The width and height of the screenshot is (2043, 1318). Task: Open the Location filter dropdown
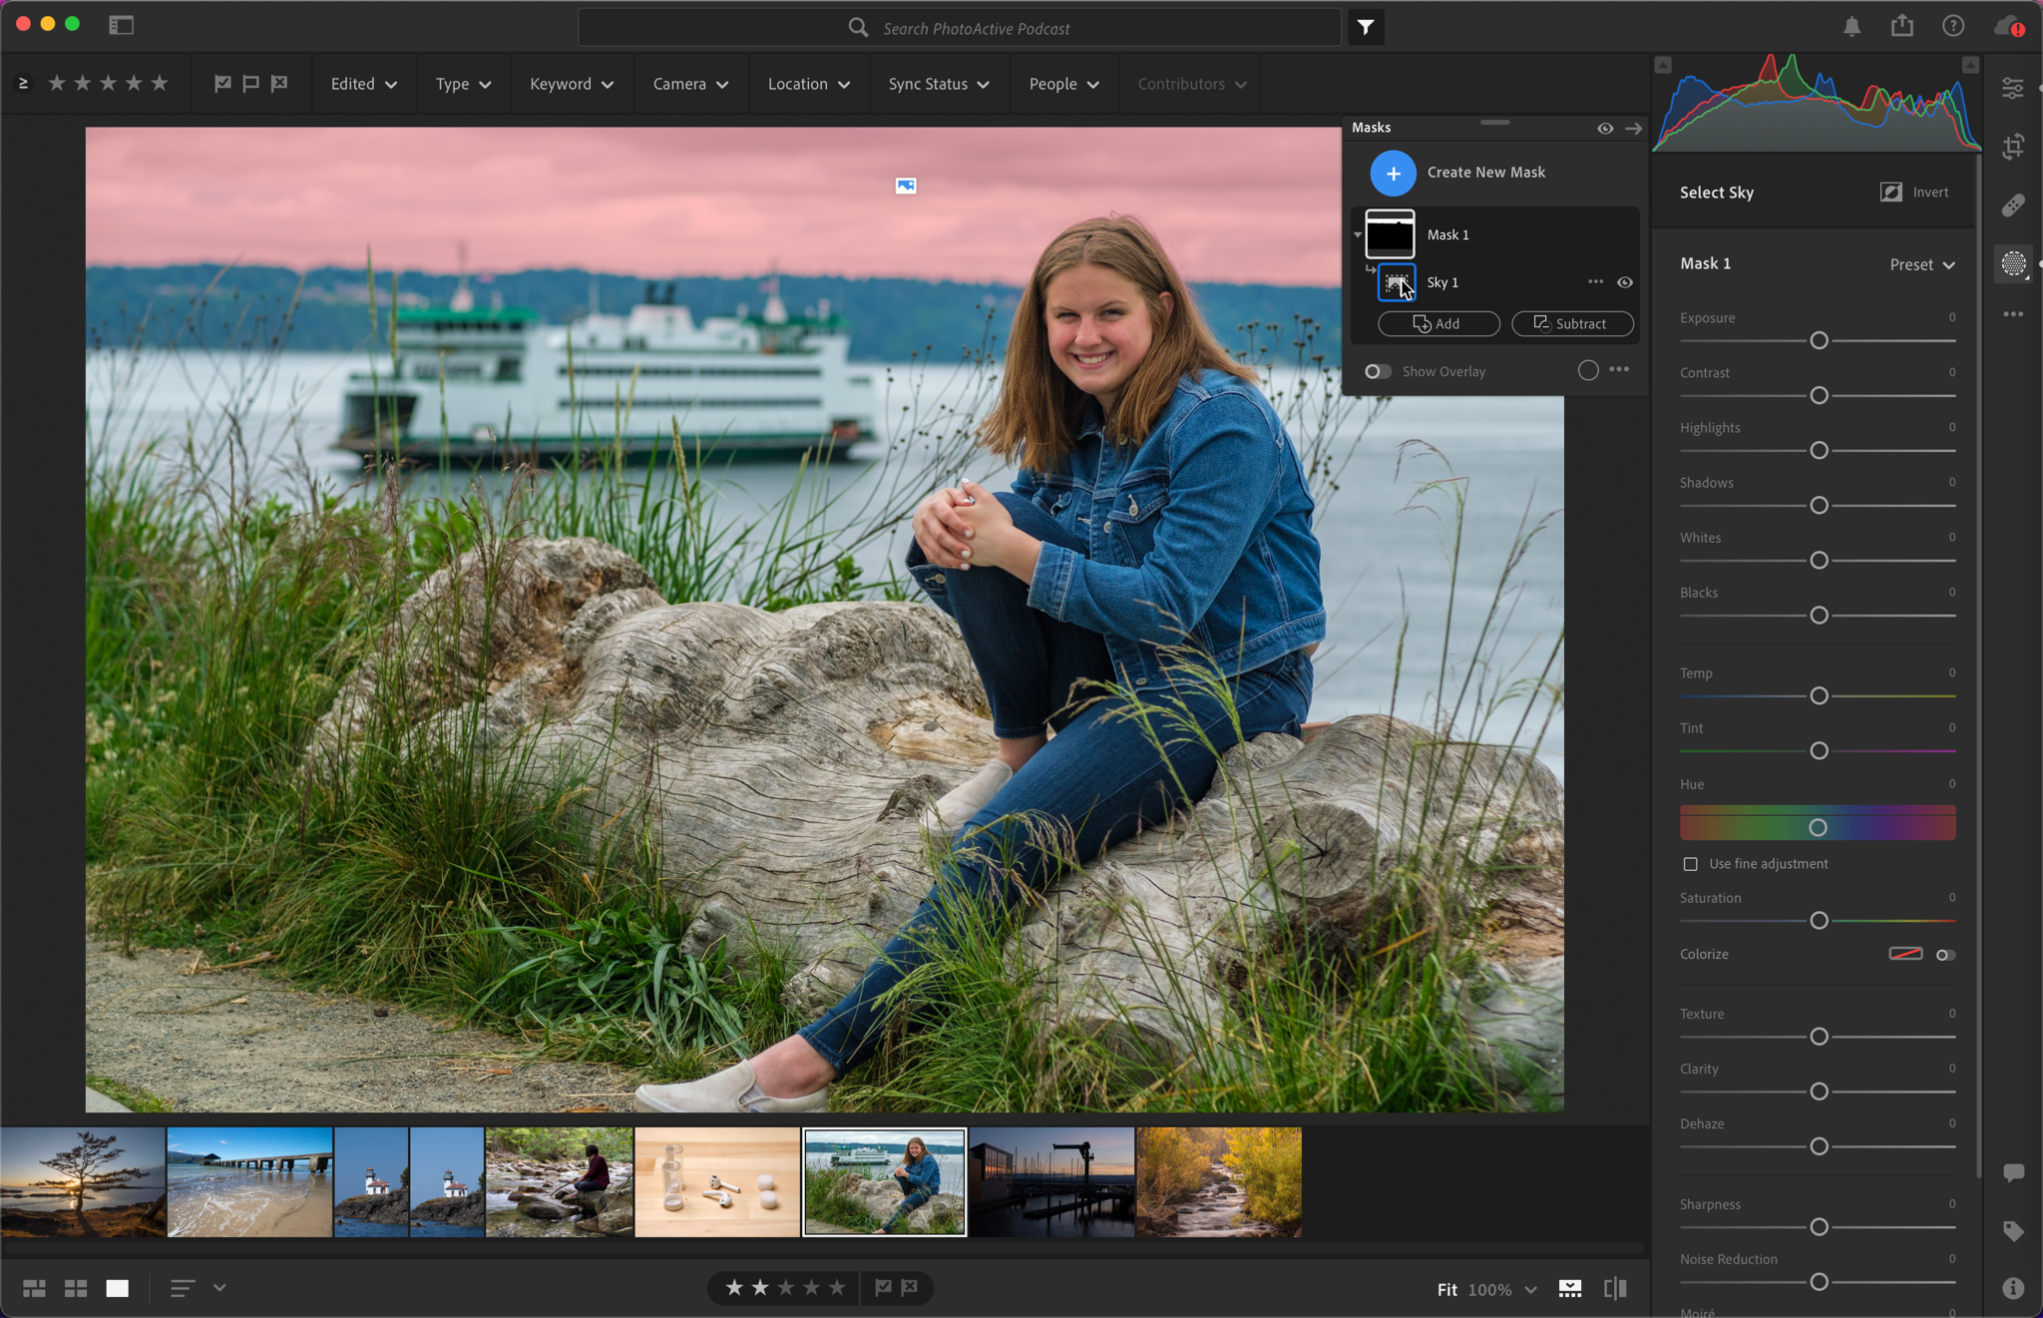809,84
